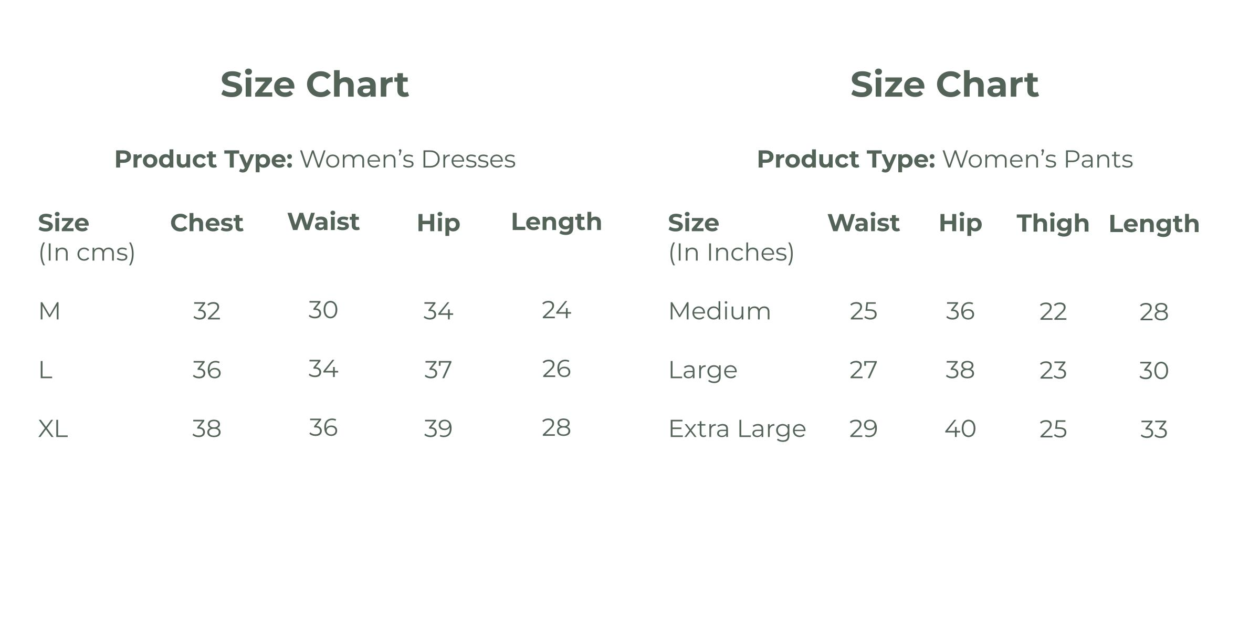Click the "(In cms)" unit label
The height and width of the screenshot is (630, 1260).
[87, 253]
